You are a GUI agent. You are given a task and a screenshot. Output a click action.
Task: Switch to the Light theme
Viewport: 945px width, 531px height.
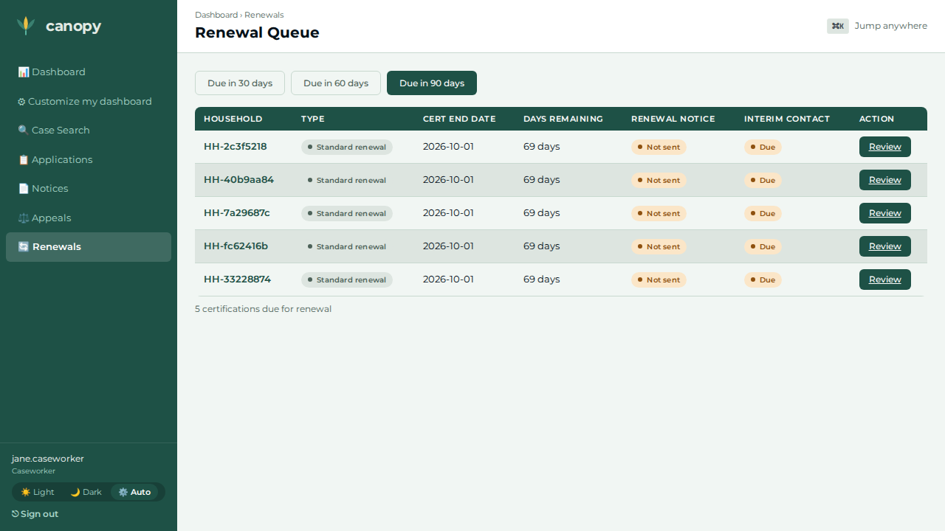[38, 492]
